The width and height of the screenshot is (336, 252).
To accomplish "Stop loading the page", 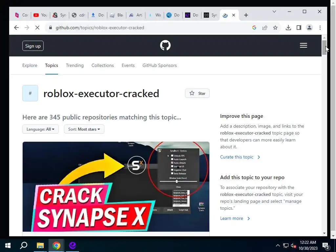I will coord(37,28).
